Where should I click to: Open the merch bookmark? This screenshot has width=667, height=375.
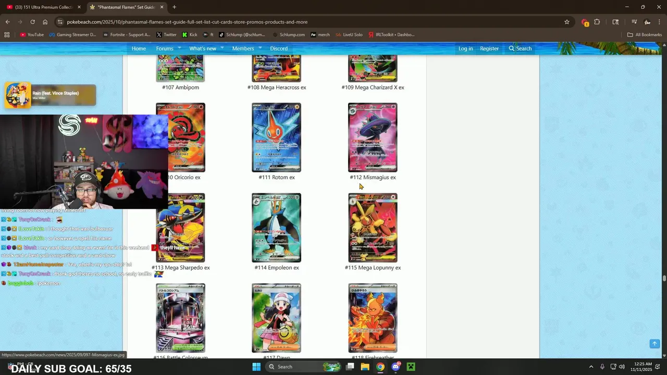[x=320, y=35]
